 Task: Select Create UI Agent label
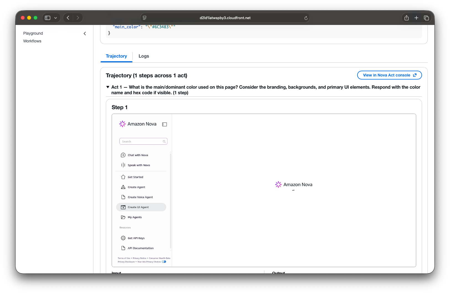[x=138, y=207]
